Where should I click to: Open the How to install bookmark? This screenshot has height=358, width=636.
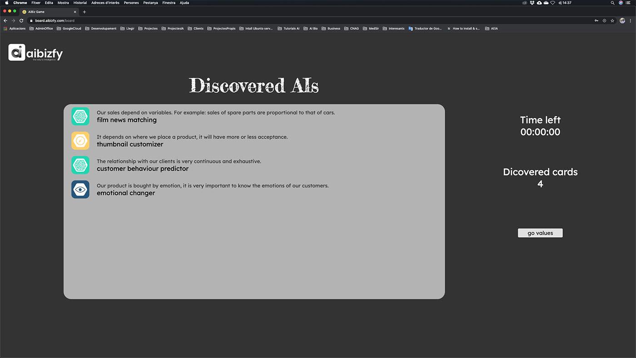pyautogui.click(x=463, y=29)
